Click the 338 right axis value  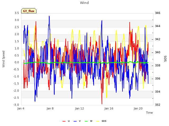click(x=158, y=65)
